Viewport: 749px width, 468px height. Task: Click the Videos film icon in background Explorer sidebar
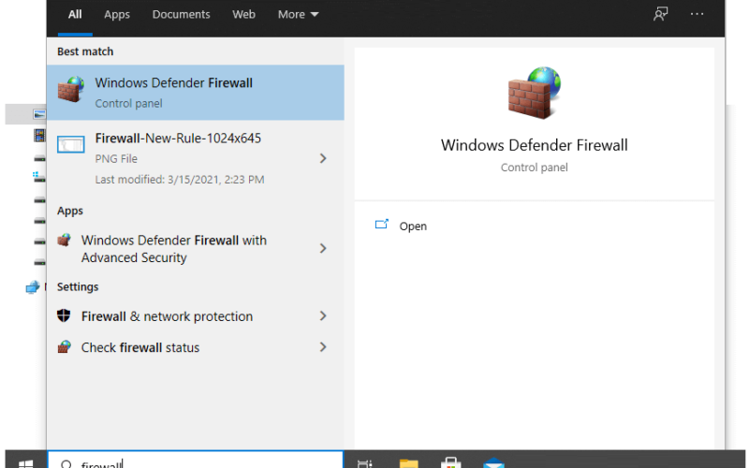tap(39, 135)
